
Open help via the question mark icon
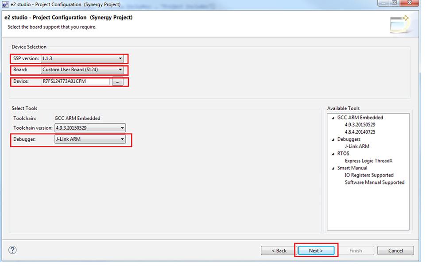coord(12,250)
